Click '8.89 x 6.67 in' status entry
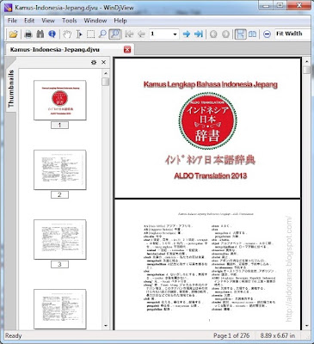 (x=277, y=335)
